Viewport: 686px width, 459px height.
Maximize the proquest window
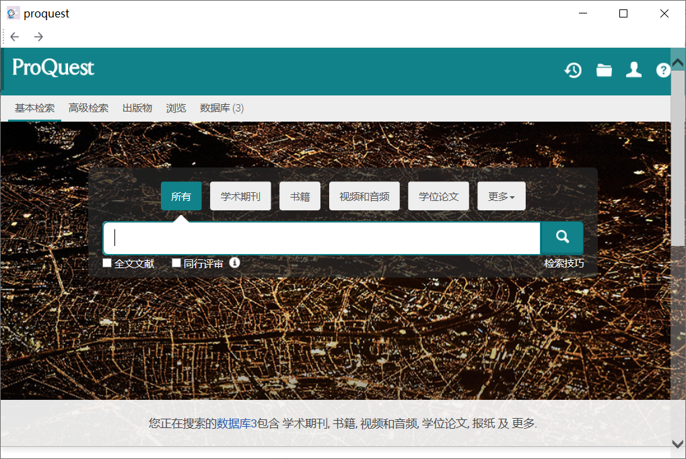point(623,13)
